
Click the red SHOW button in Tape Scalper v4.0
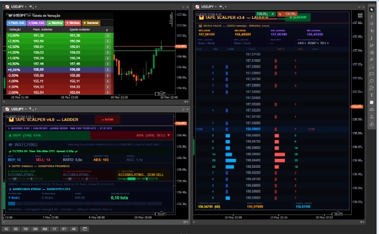107,119
